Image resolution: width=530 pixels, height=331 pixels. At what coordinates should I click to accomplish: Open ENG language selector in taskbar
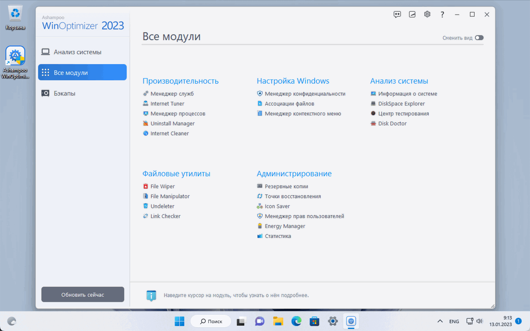tap(454, 321)
